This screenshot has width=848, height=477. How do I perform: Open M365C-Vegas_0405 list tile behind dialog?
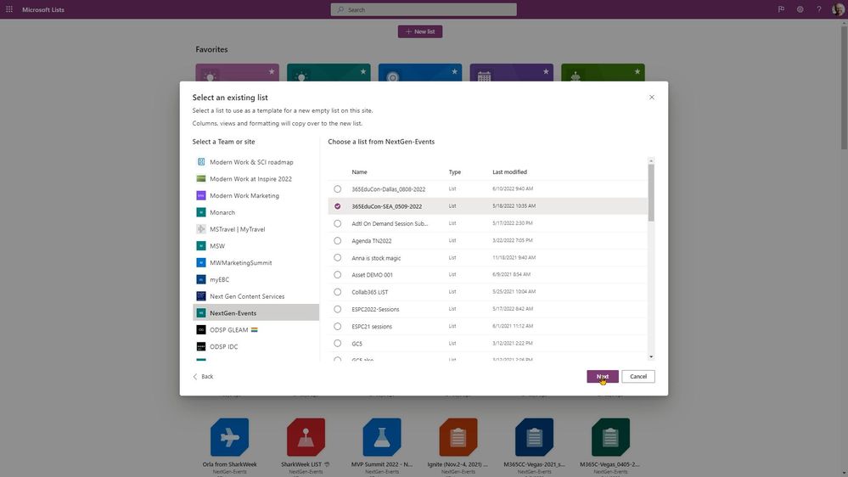point(610,437)
